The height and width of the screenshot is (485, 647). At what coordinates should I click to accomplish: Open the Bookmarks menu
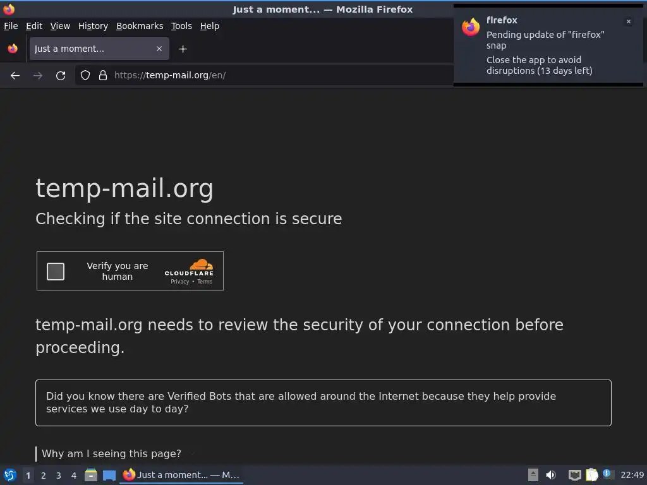pos(140,26)
